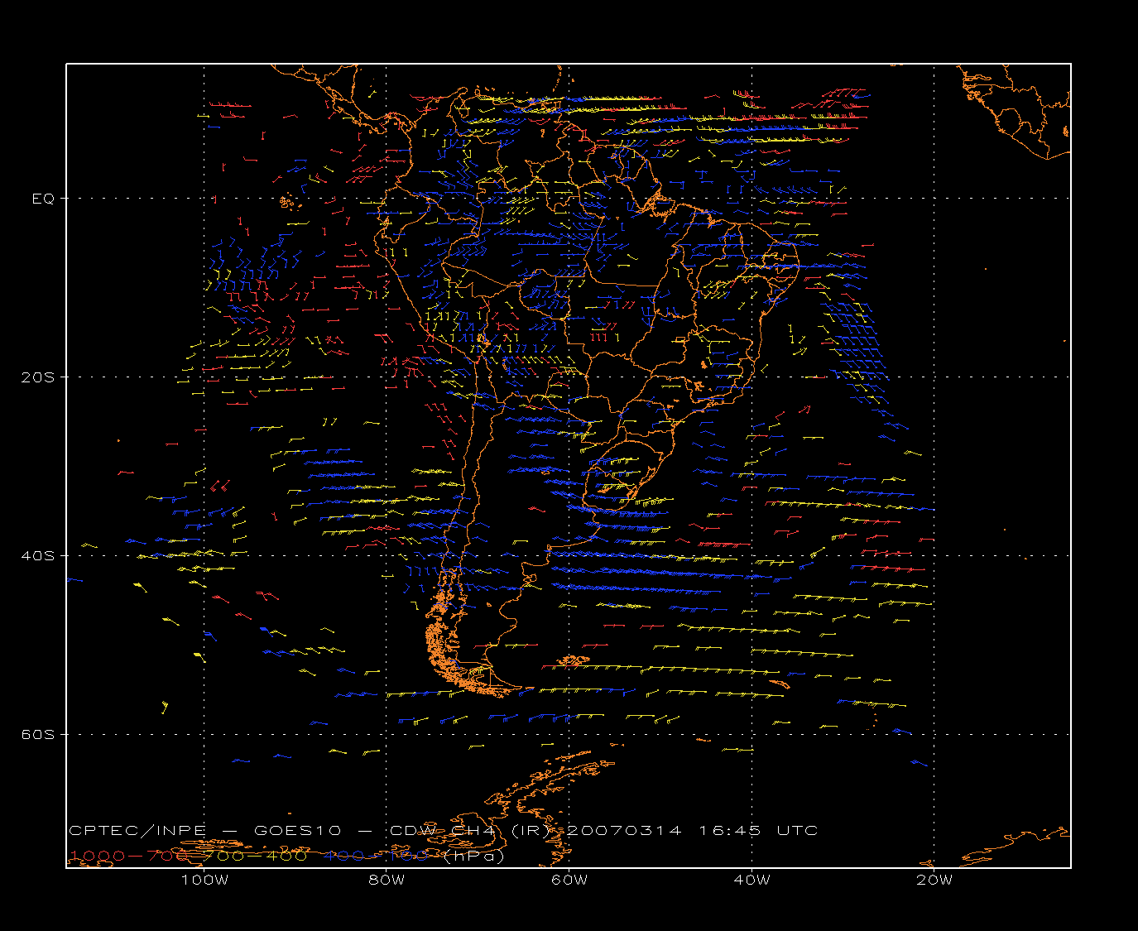
Task: Click the 20S latitude label
Action: [x=37, y=377]
